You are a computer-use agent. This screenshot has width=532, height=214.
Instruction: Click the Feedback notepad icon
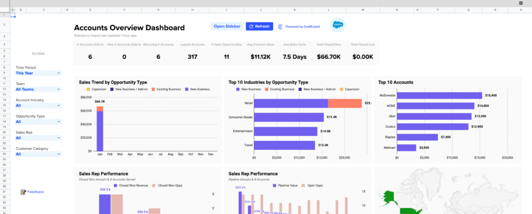pyautogui.click(x=23, y=192)
